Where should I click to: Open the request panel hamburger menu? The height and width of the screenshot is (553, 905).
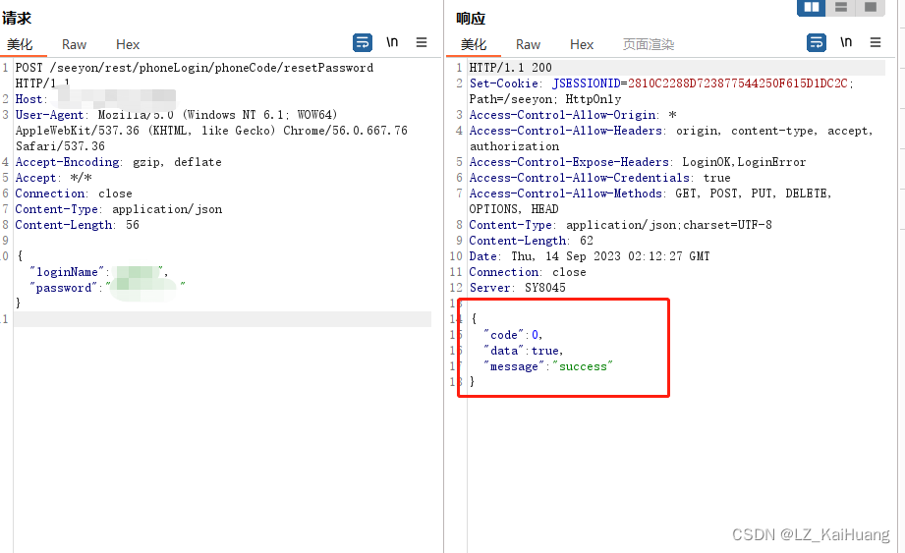point(422,42)
